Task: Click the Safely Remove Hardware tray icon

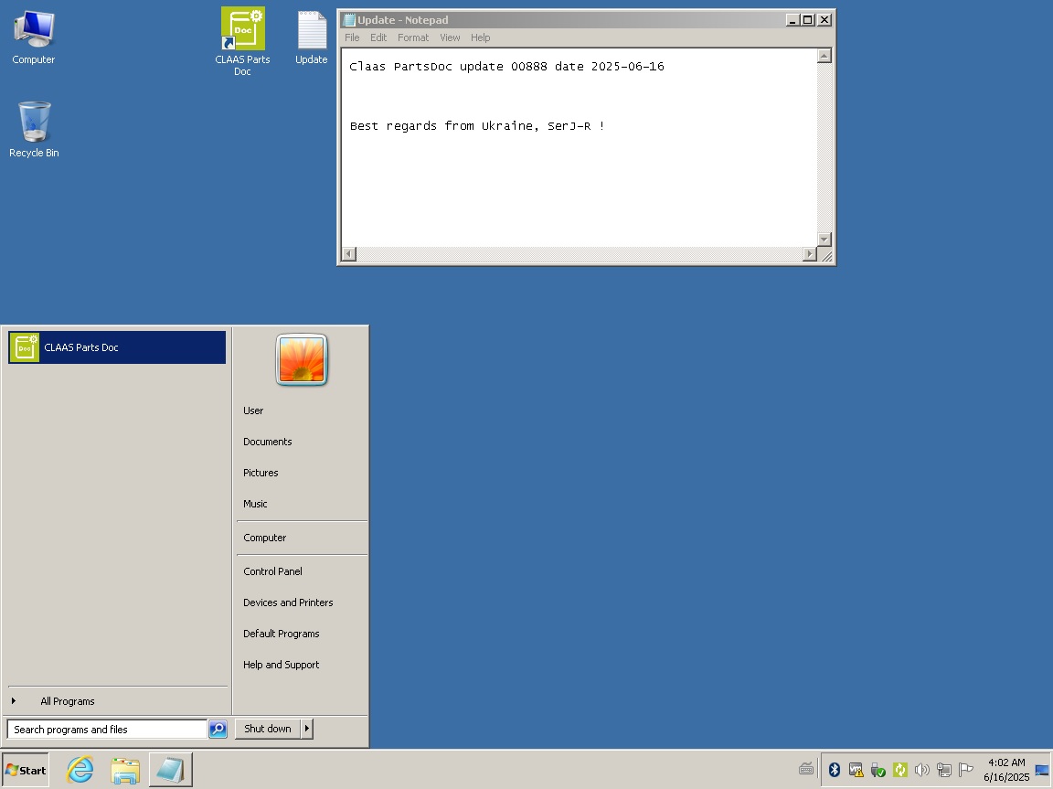Action: (x=877, y=770)
